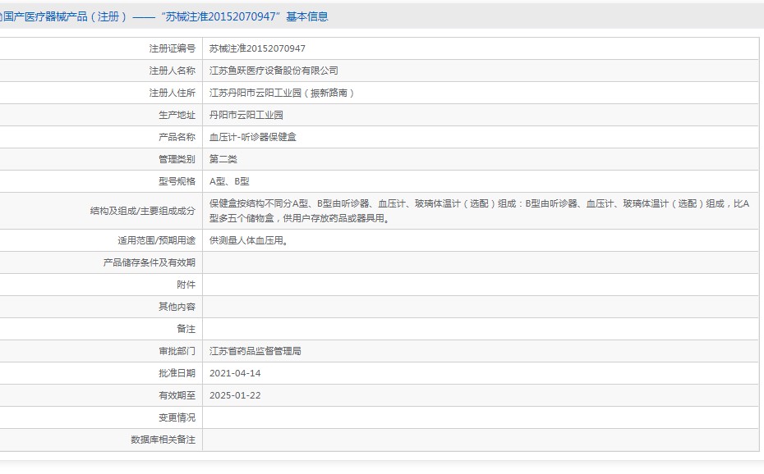Select production address 丹阳市云阳工业园

pyautogui.click(x=246, y=115)
